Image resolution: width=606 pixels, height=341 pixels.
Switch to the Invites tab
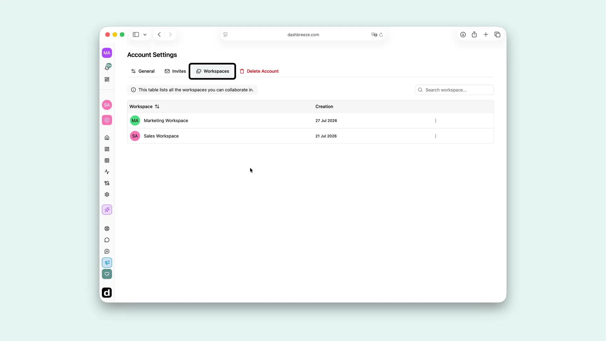[x=175, y=71]
